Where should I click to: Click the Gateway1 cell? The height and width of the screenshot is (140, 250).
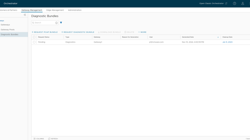click(x=98, y=42)
